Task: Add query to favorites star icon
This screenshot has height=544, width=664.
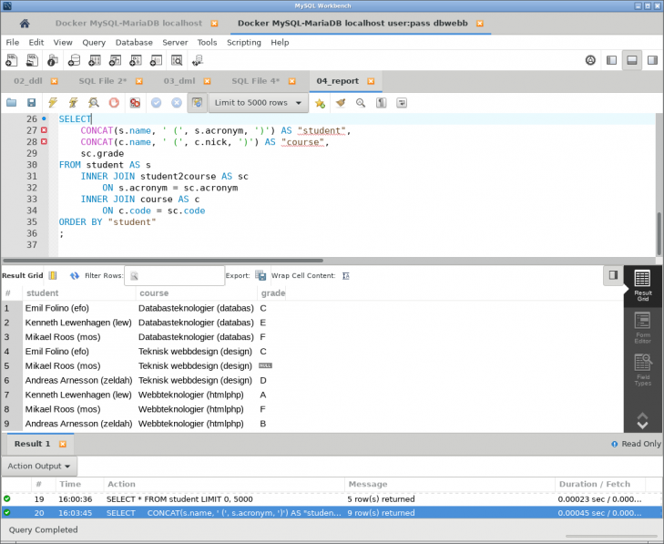Action: [320, 103]
